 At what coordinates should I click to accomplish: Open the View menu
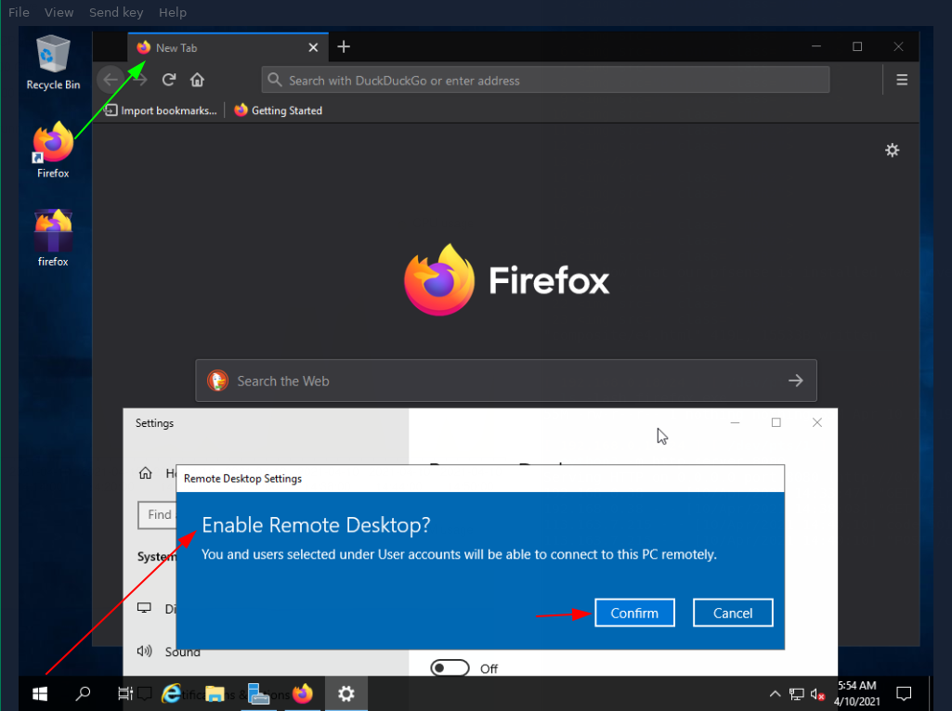coord(59,12)
